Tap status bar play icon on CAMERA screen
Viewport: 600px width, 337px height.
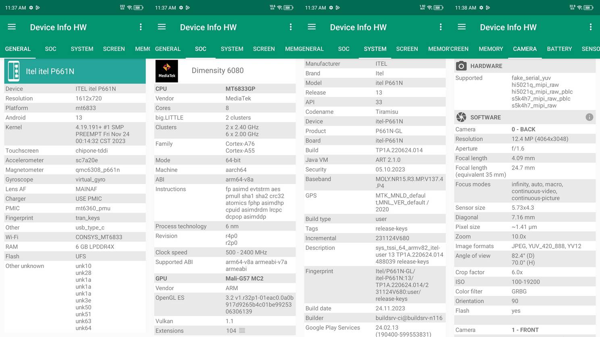point(487,8)
